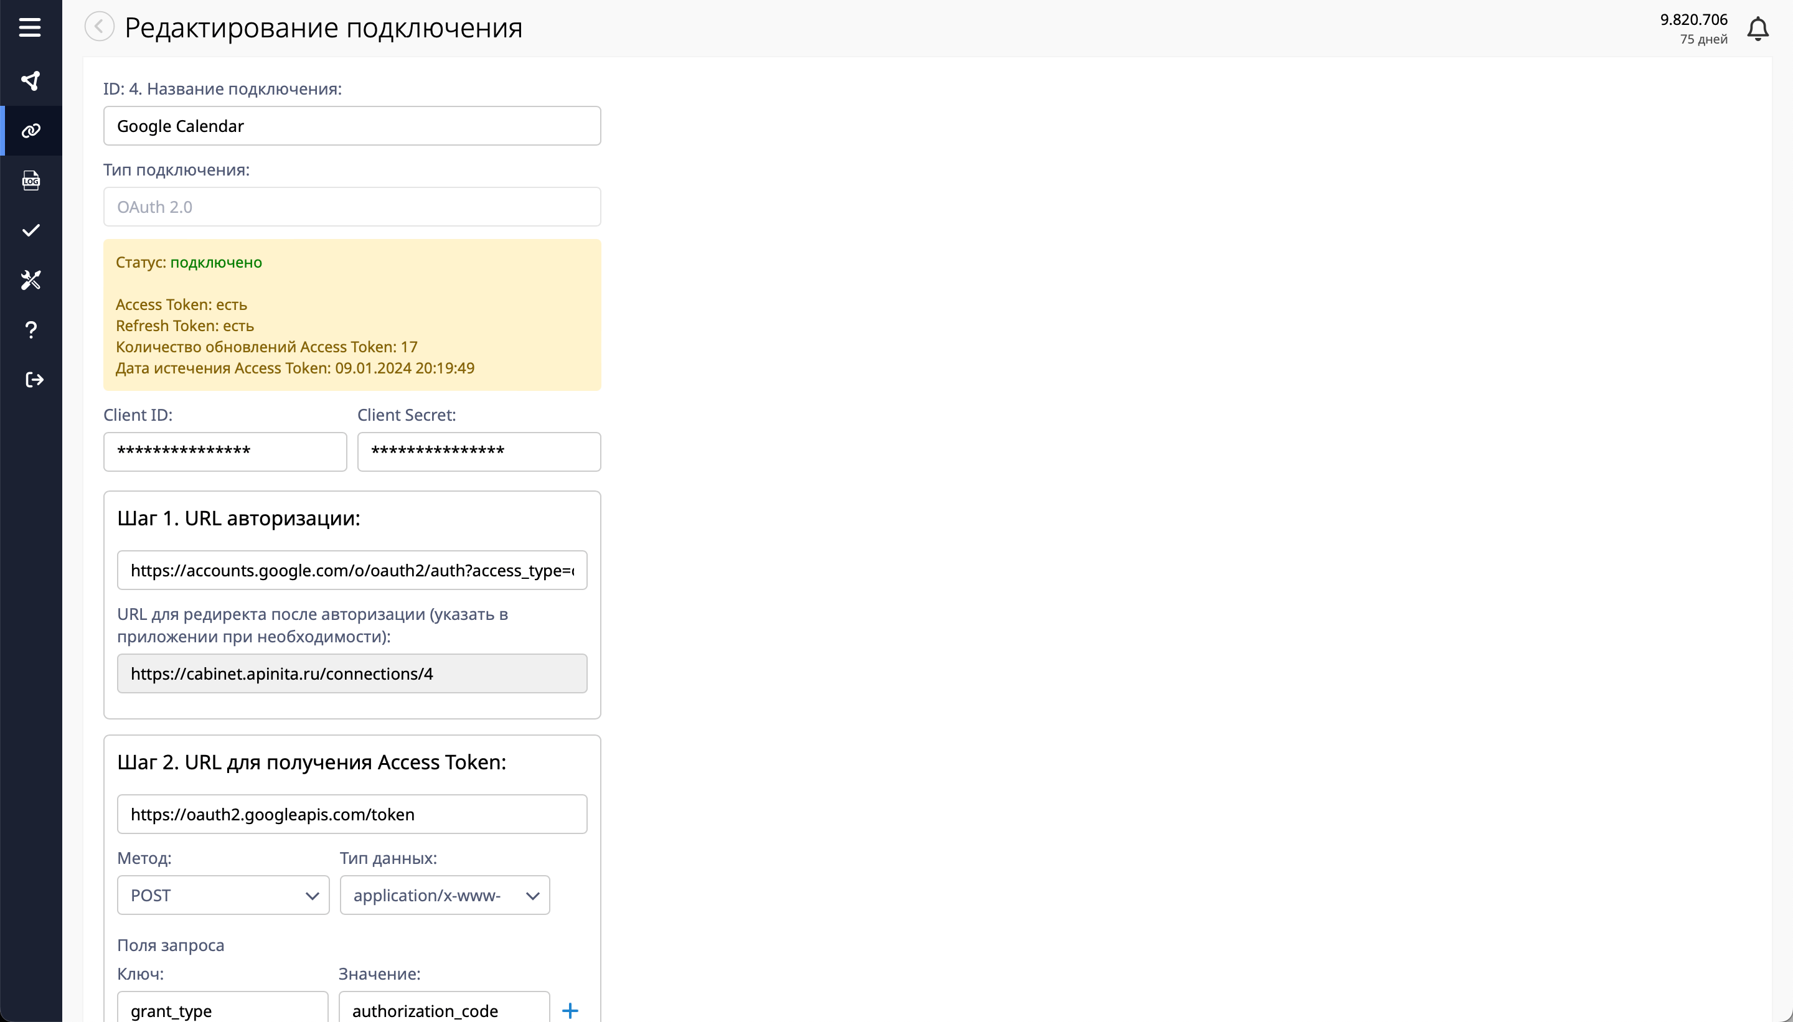The image size is (1793, 1022).
Task: Click the logout icon in sidebar
Action: (x=34, y=380)
